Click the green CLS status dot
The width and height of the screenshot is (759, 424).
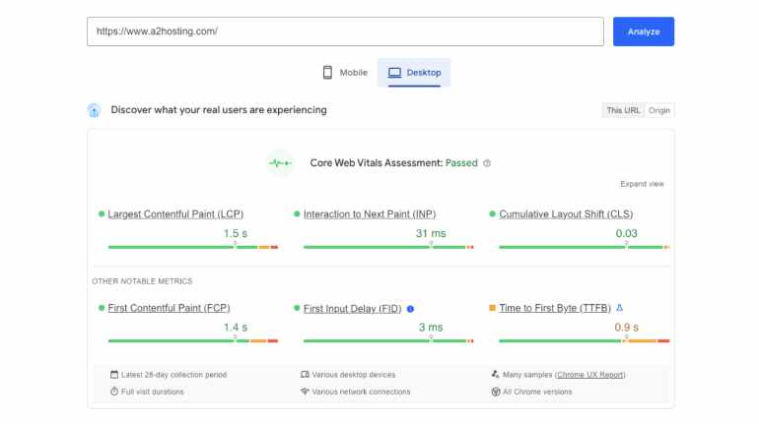tap(492, 213)
